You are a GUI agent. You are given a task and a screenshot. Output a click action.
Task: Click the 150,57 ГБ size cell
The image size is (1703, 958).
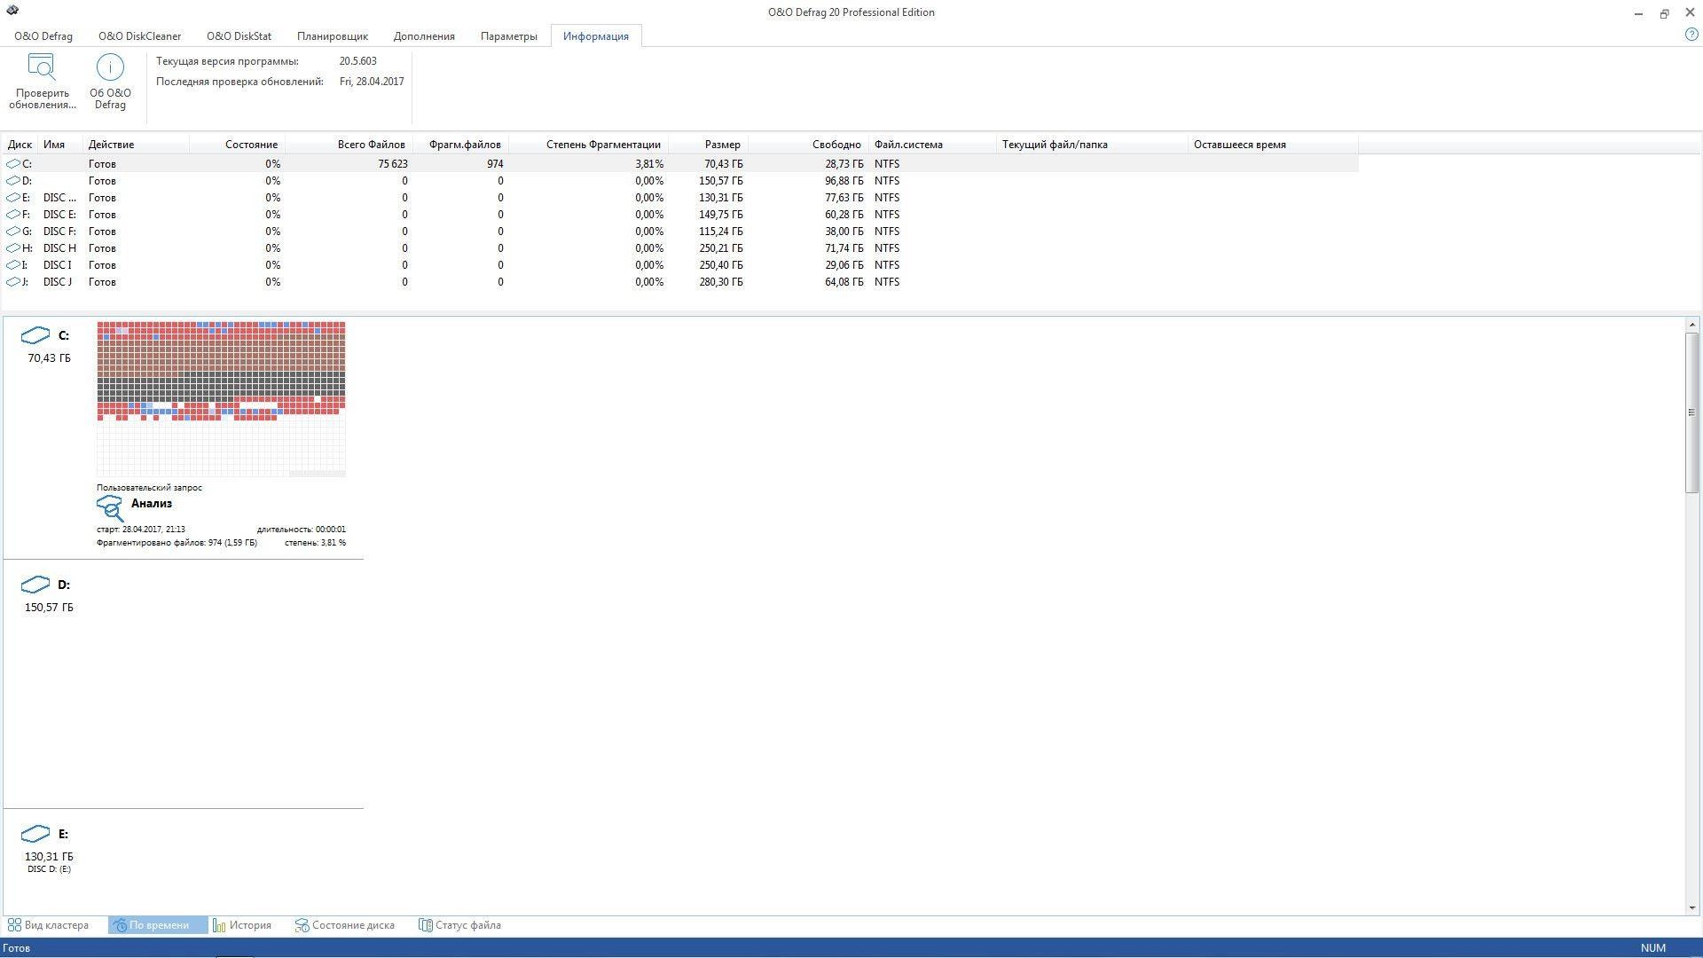point(720,181)
